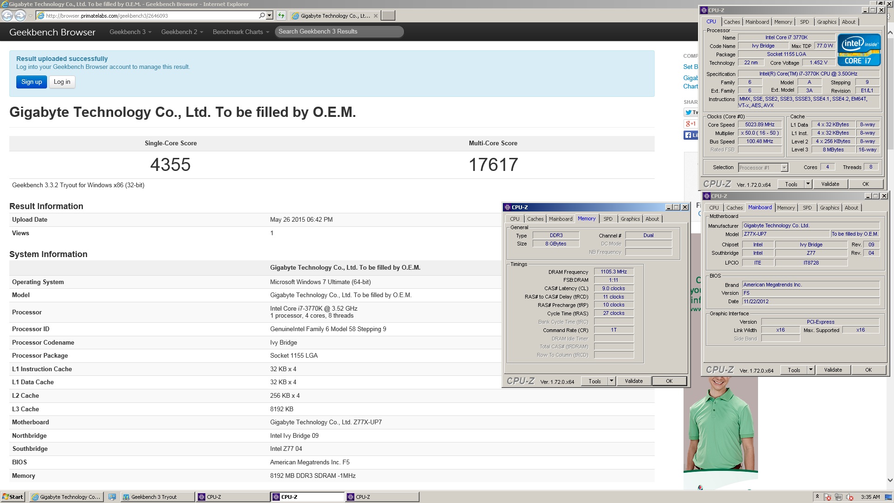
Task: Expand the Geekbench 3 menu
Action: pos(130,32)
